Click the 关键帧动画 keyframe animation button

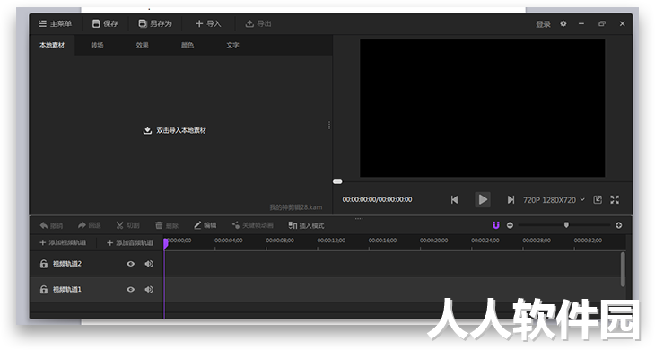[x=253, y=225]
